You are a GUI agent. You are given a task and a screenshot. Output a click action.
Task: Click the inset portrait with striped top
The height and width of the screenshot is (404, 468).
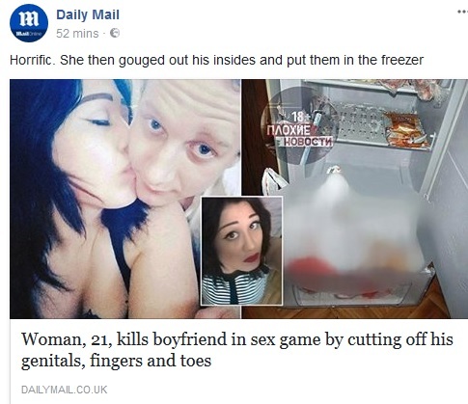coord(241,252)
